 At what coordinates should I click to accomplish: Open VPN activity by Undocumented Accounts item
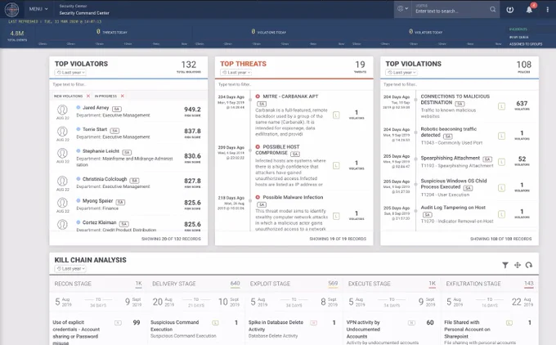(363, 329)
